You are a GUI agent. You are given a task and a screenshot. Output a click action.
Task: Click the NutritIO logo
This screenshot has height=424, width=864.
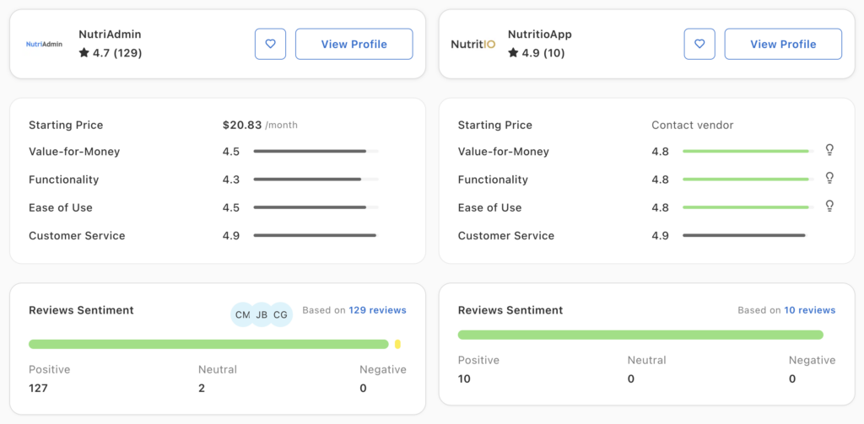point(472,44)
